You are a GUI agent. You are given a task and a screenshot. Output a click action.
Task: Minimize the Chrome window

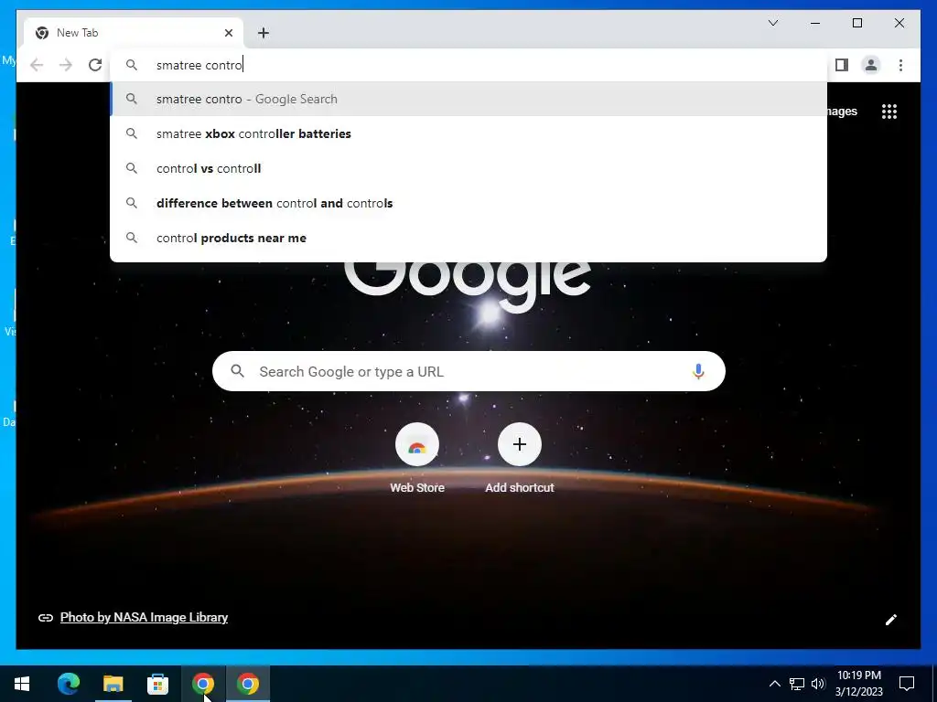coord(815,23)
